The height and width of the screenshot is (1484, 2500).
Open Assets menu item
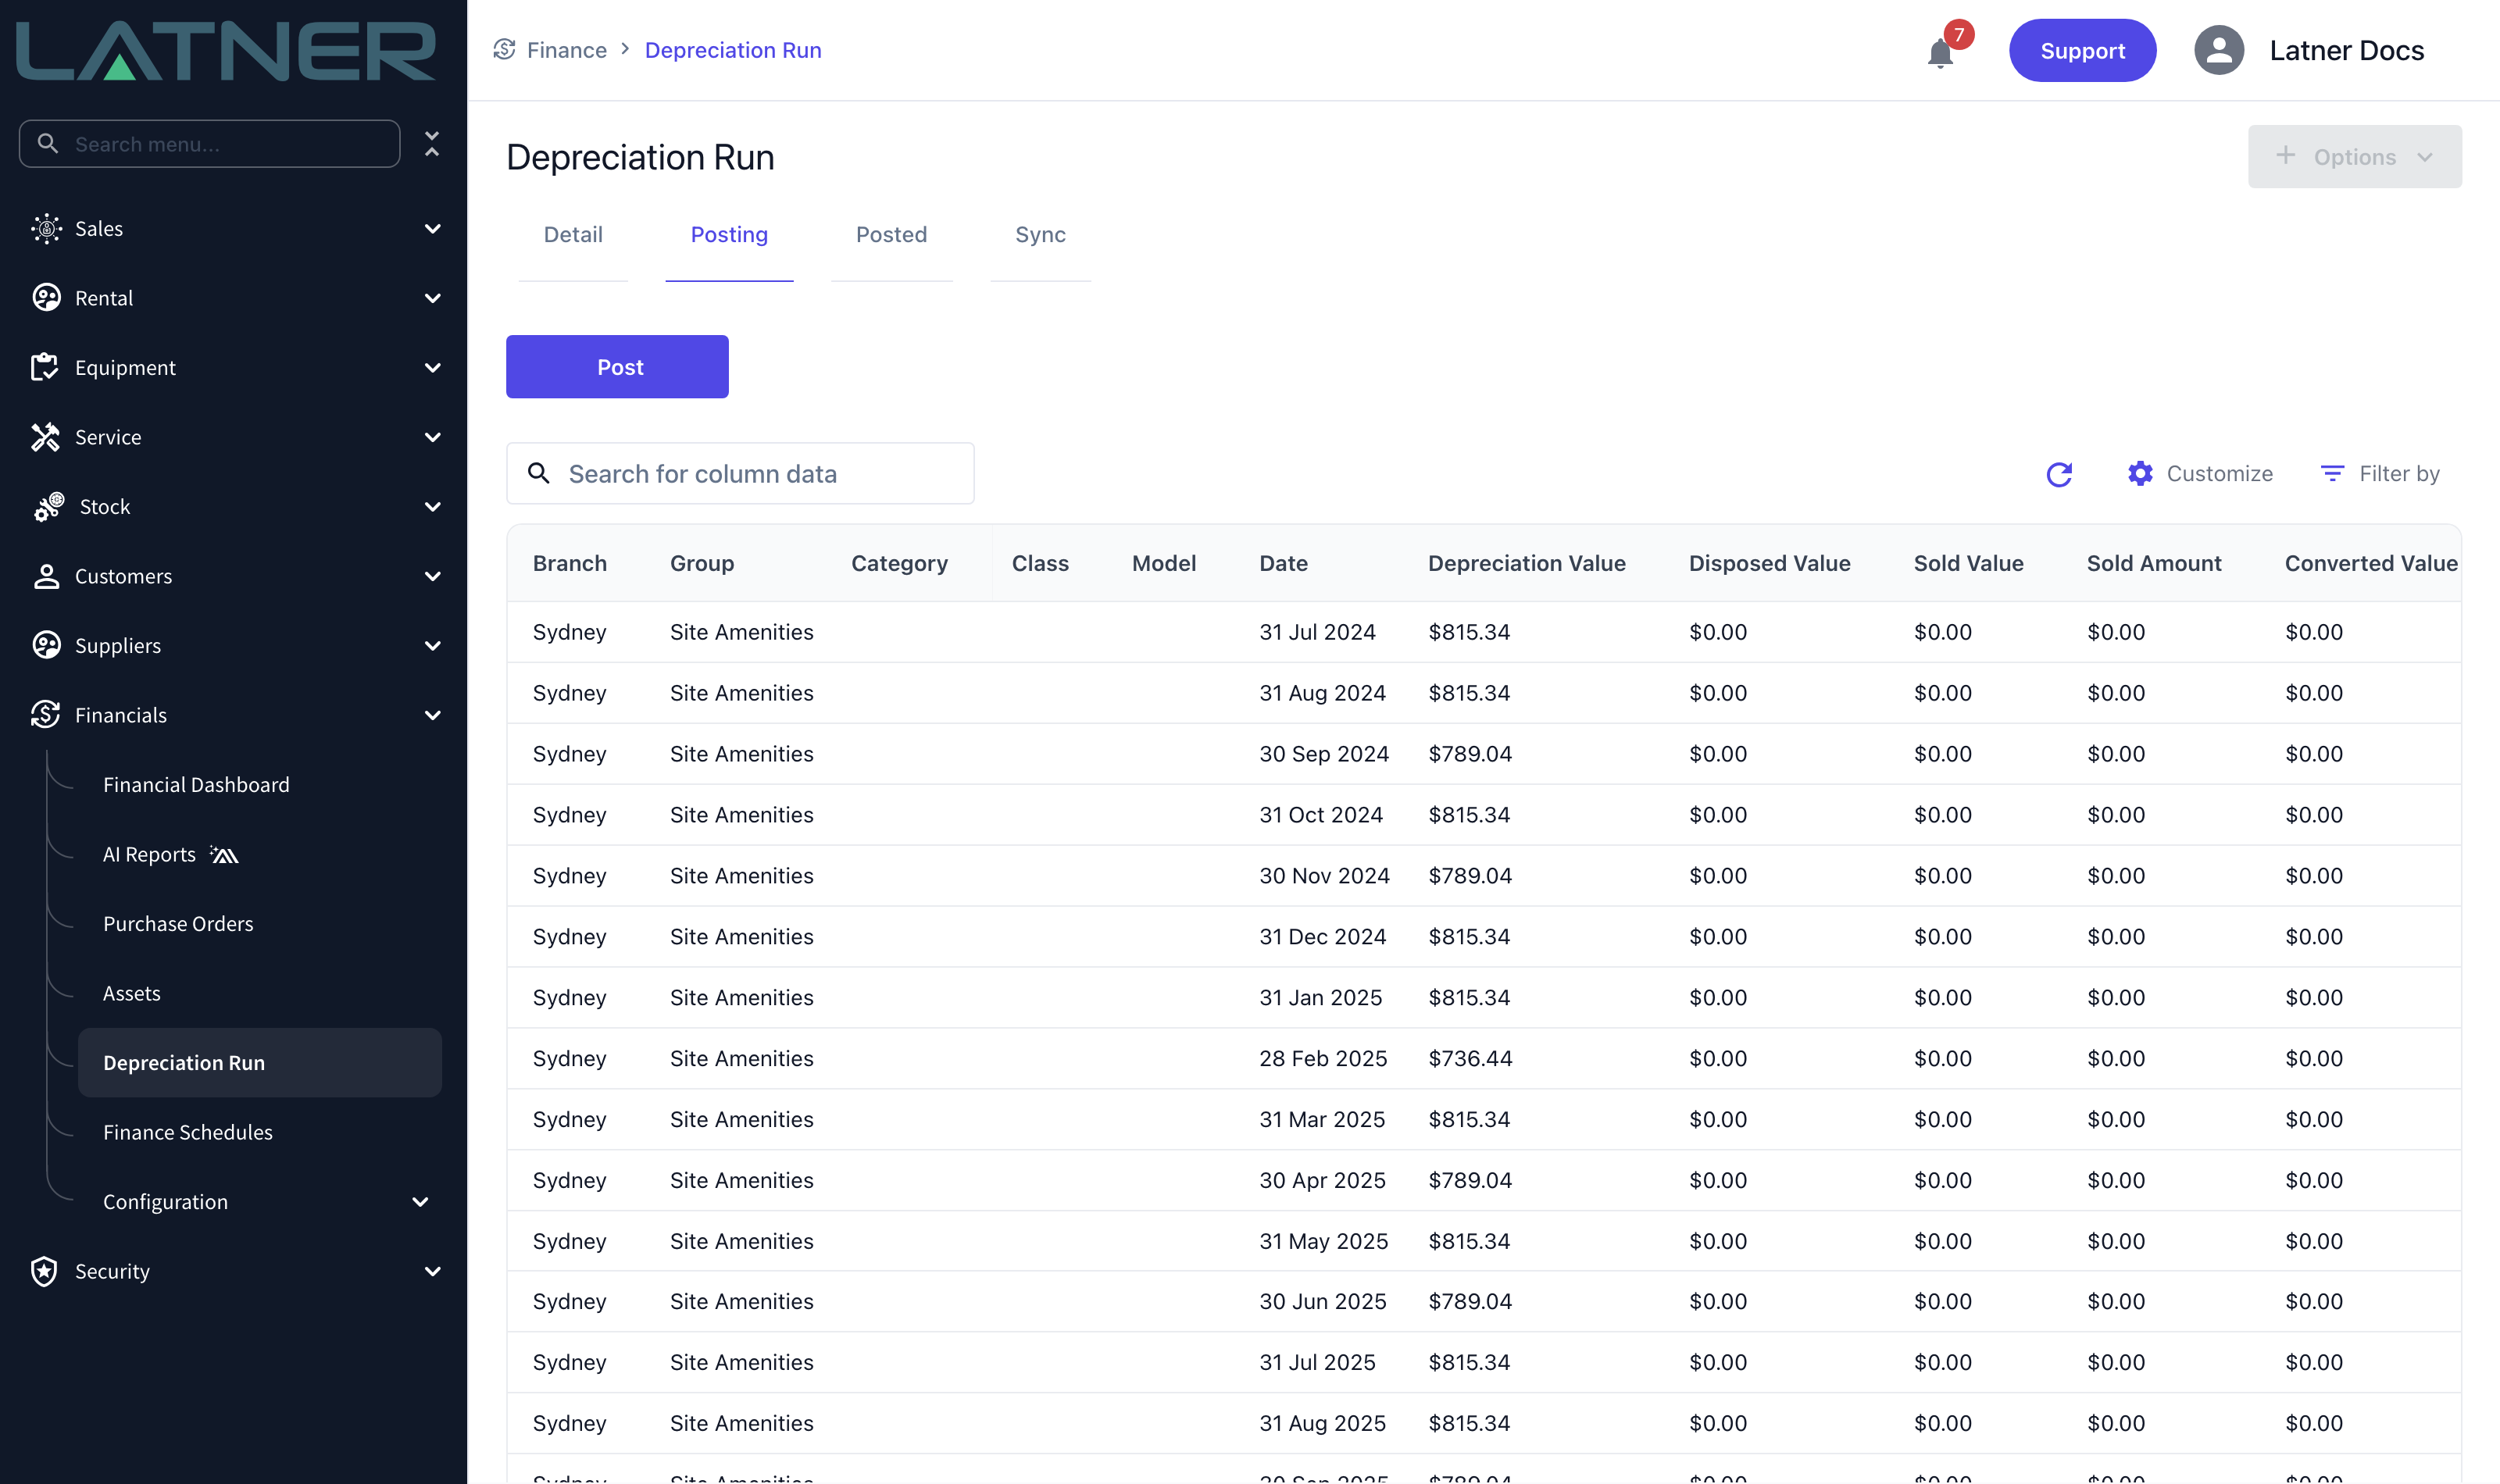[x=132, y=994]
